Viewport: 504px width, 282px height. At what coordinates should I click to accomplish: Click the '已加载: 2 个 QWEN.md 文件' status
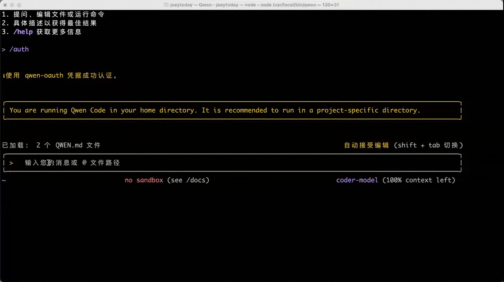(51, 145)
